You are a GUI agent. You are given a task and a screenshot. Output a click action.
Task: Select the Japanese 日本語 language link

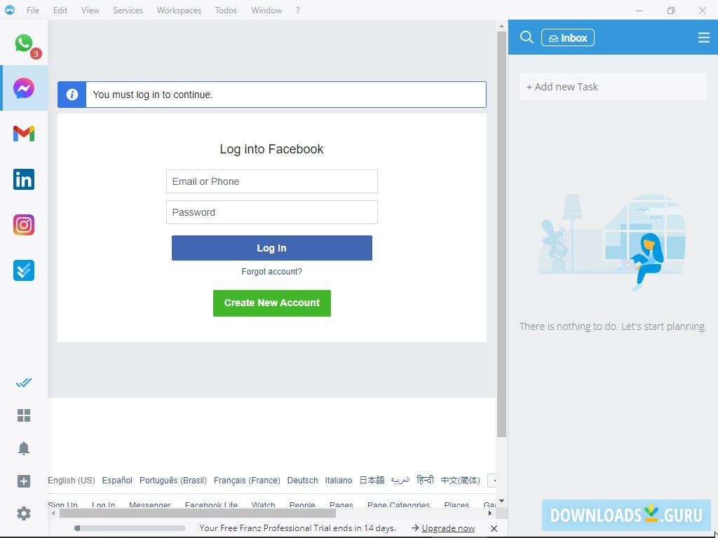pos(372,481)
